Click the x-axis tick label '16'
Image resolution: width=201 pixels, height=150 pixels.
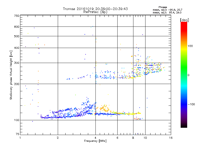(x=171, y=138)
